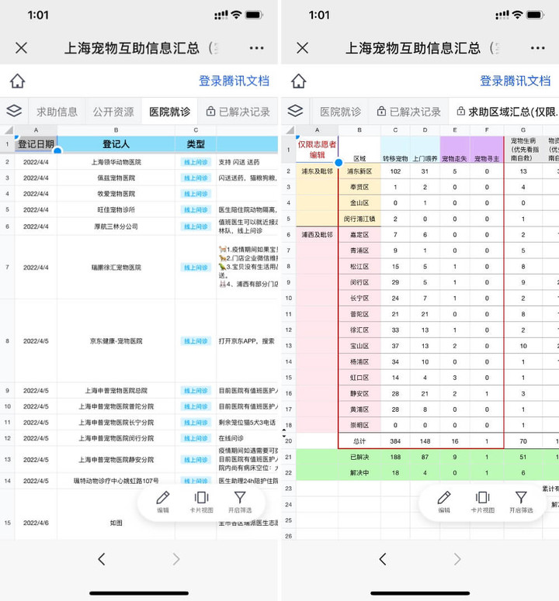Select the 静安区 cell
The height and width of the screenshot is (601, 559).
pos(359,394)
